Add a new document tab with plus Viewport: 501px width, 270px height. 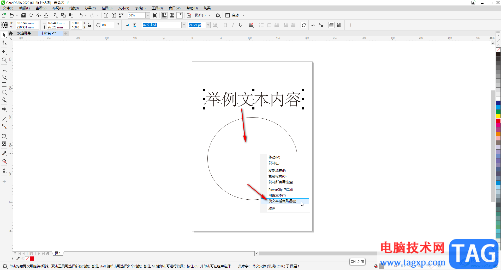click(66, 33)
